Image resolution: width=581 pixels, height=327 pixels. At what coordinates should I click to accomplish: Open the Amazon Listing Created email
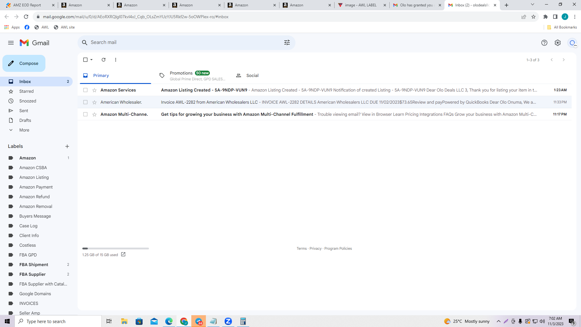coord(325,90)
